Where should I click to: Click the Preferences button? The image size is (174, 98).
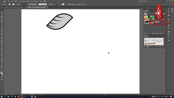tap(79, 4)
